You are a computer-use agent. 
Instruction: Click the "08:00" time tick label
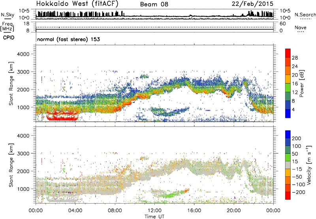[115, 211]
